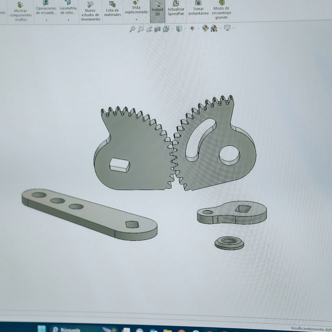Click the View Settings monitor icon
Screen dimensions: 332x332
click(227, 28)
